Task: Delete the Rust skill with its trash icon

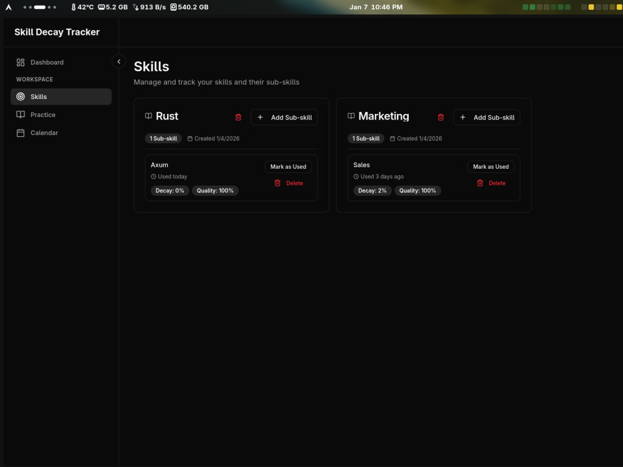Action: (x=239, y=117)
